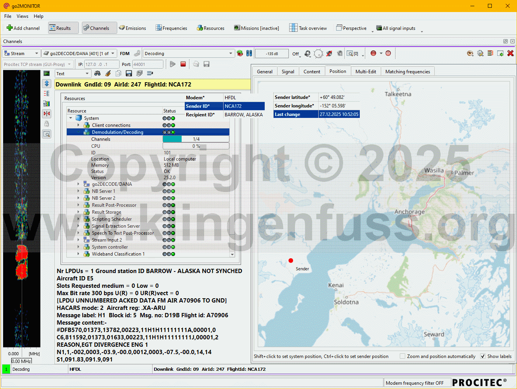517x389 pixels.
Task: Click the volume knob dial icon
Action: [x=318, y=54]
